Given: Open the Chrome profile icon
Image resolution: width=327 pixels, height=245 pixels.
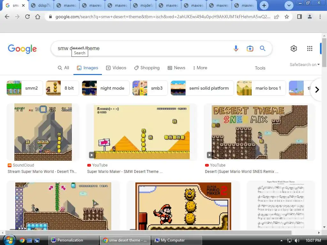Looking at the screenshot, I should tap(310, 17).
